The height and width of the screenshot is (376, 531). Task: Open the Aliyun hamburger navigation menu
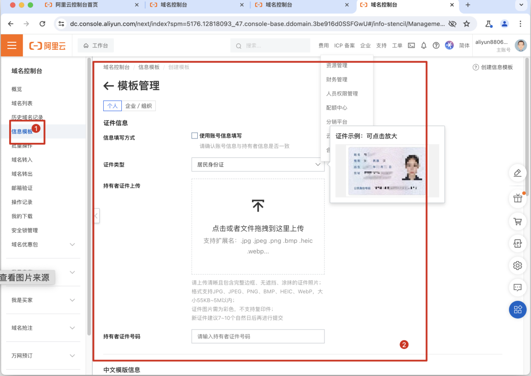click(x=12, y=45)
